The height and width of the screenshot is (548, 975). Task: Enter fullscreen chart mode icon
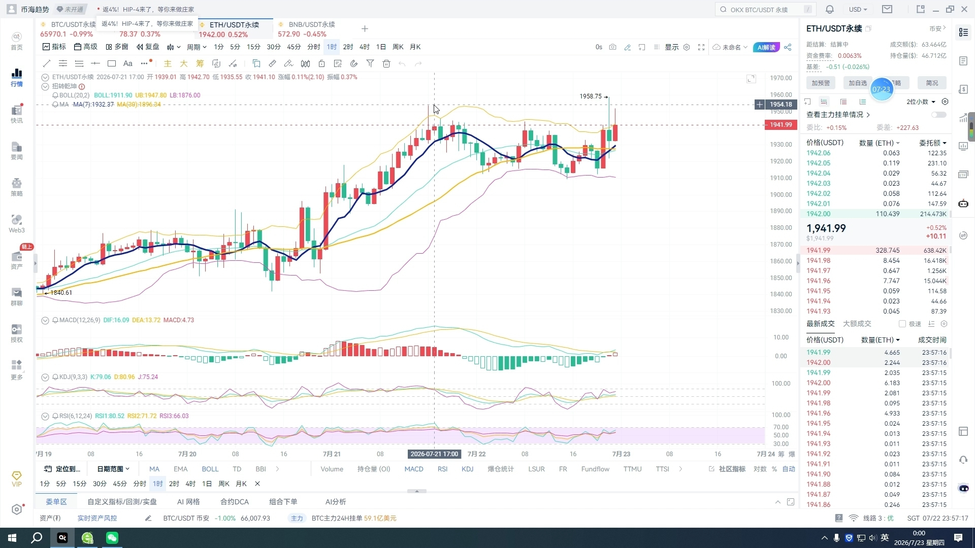[x=701, y=47]
